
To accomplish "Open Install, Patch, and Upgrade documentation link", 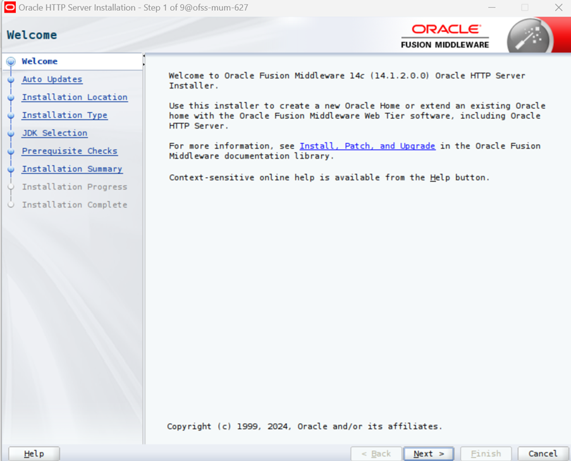I will tap(367, 146).
